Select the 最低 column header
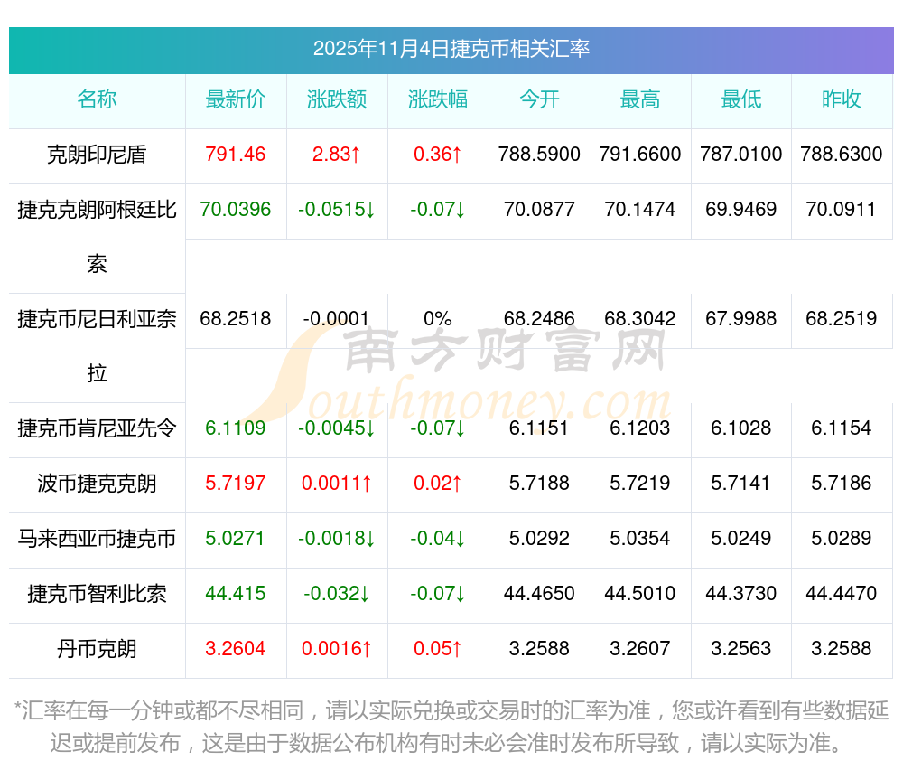This screenshot has height=771, width=903. pos(741,100)
